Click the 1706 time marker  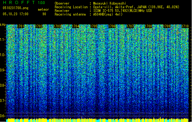(112, 26)
